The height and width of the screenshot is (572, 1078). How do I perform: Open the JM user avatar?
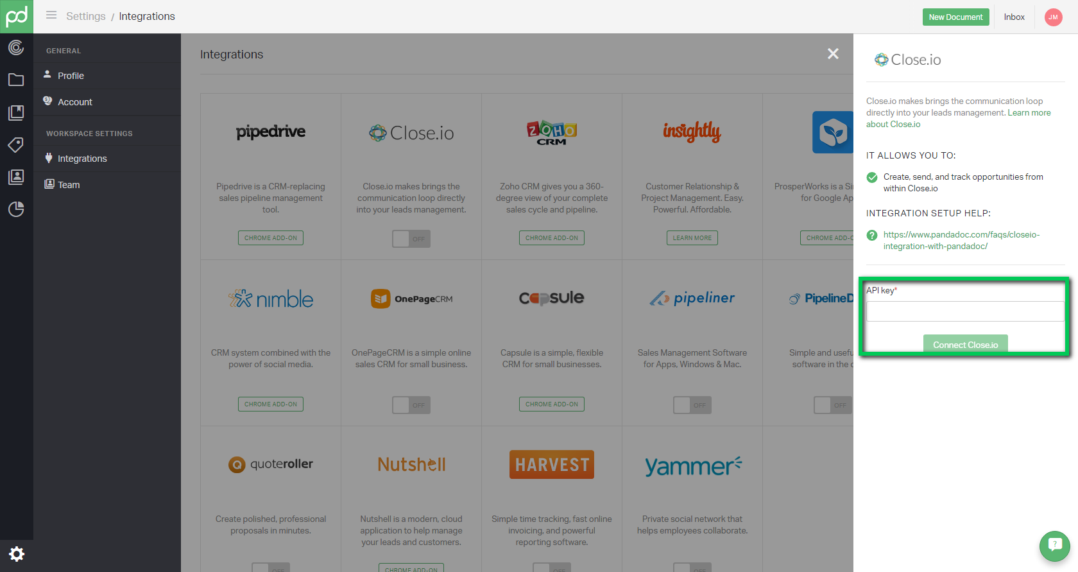tap(1053, 17)
